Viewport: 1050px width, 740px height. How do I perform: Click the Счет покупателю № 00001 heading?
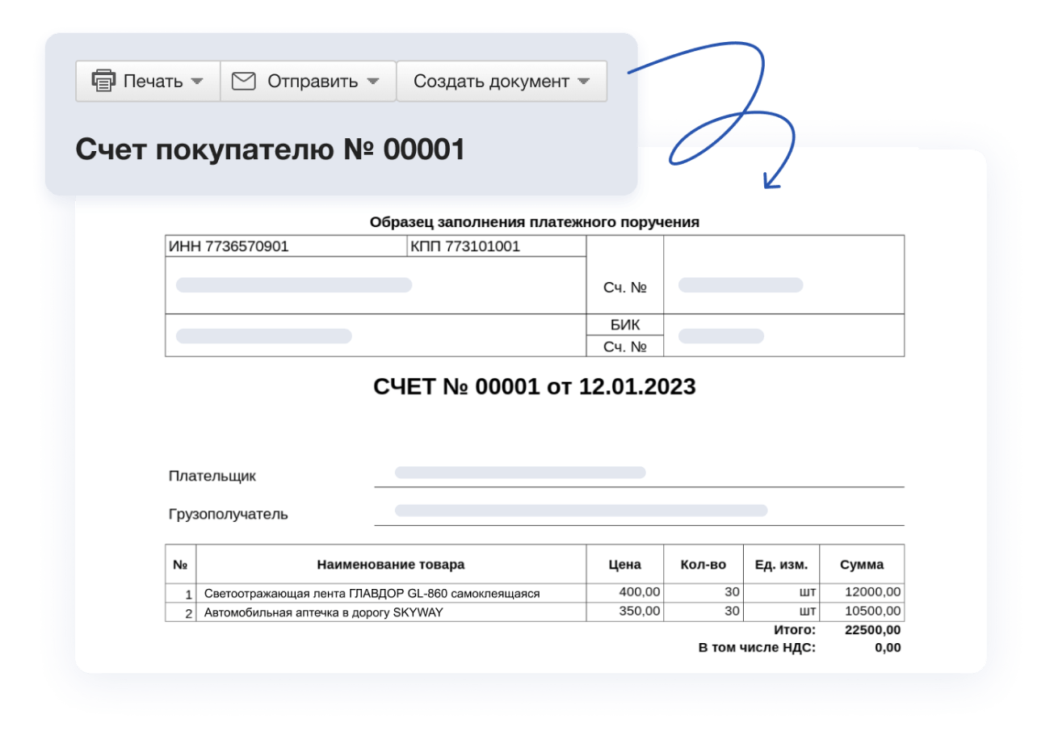click(x=271, y=149)
